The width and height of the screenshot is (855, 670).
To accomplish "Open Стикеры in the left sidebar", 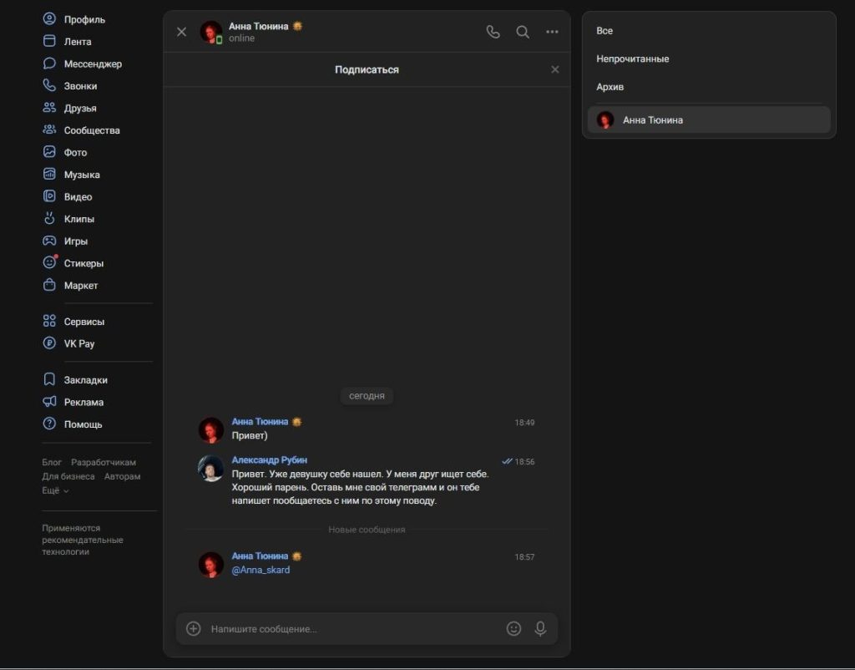I will click(83, 263).
